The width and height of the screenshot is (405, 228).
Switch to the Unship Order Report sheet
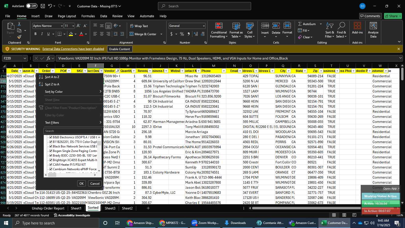(x=48, y=208)
